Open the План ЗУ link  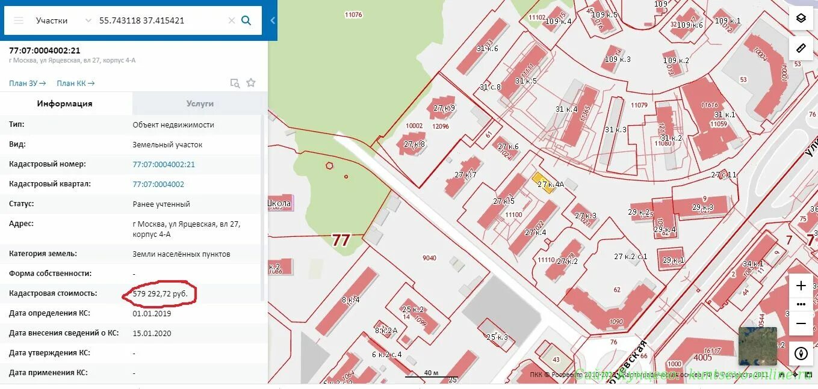point(26,83)
